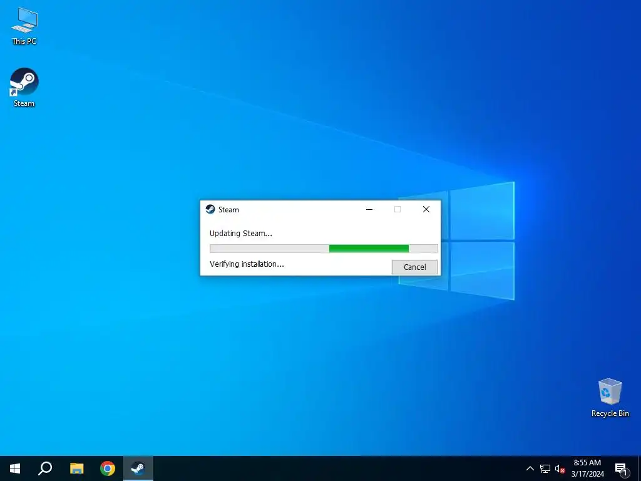Viewport: 641px width, 481px height.
Task: Click the muted volume tray icon
Action: (x=560, y=468)
